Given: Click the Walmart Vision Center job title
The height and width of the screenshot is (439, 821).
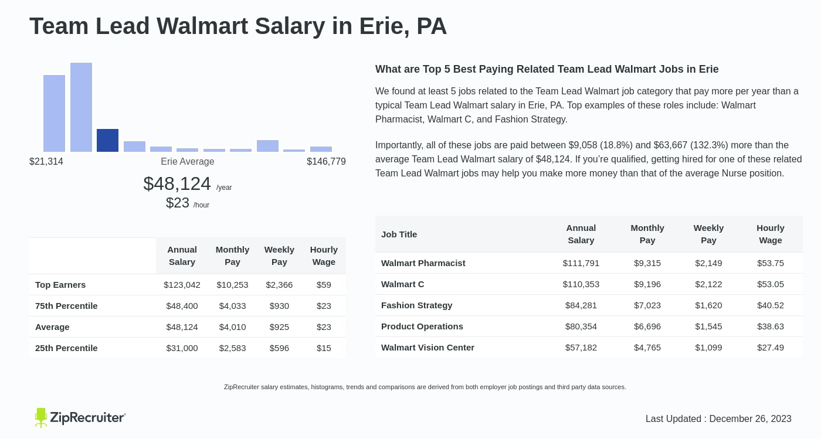Looking at the screenshot, I should (x=428, y=347).
